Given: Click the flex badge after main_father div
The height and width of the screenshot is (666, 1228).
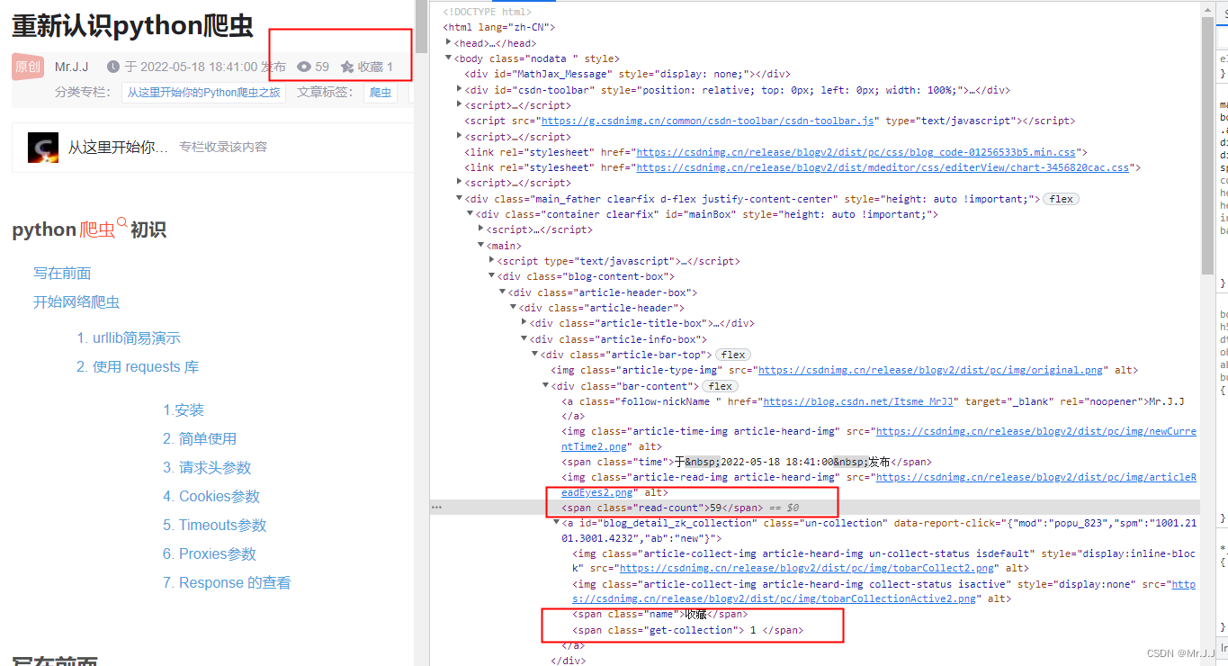Looking at the screenshot, I should tap(1062, 199).
